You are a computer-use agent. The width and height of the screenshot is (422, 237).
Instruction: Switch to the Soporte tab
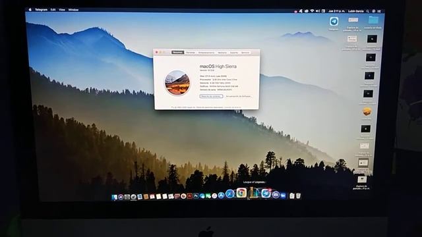(x=234, y=53)
